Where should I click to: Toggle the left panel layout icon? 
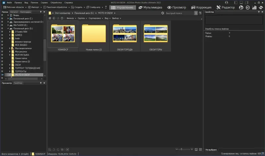point(236,3)
